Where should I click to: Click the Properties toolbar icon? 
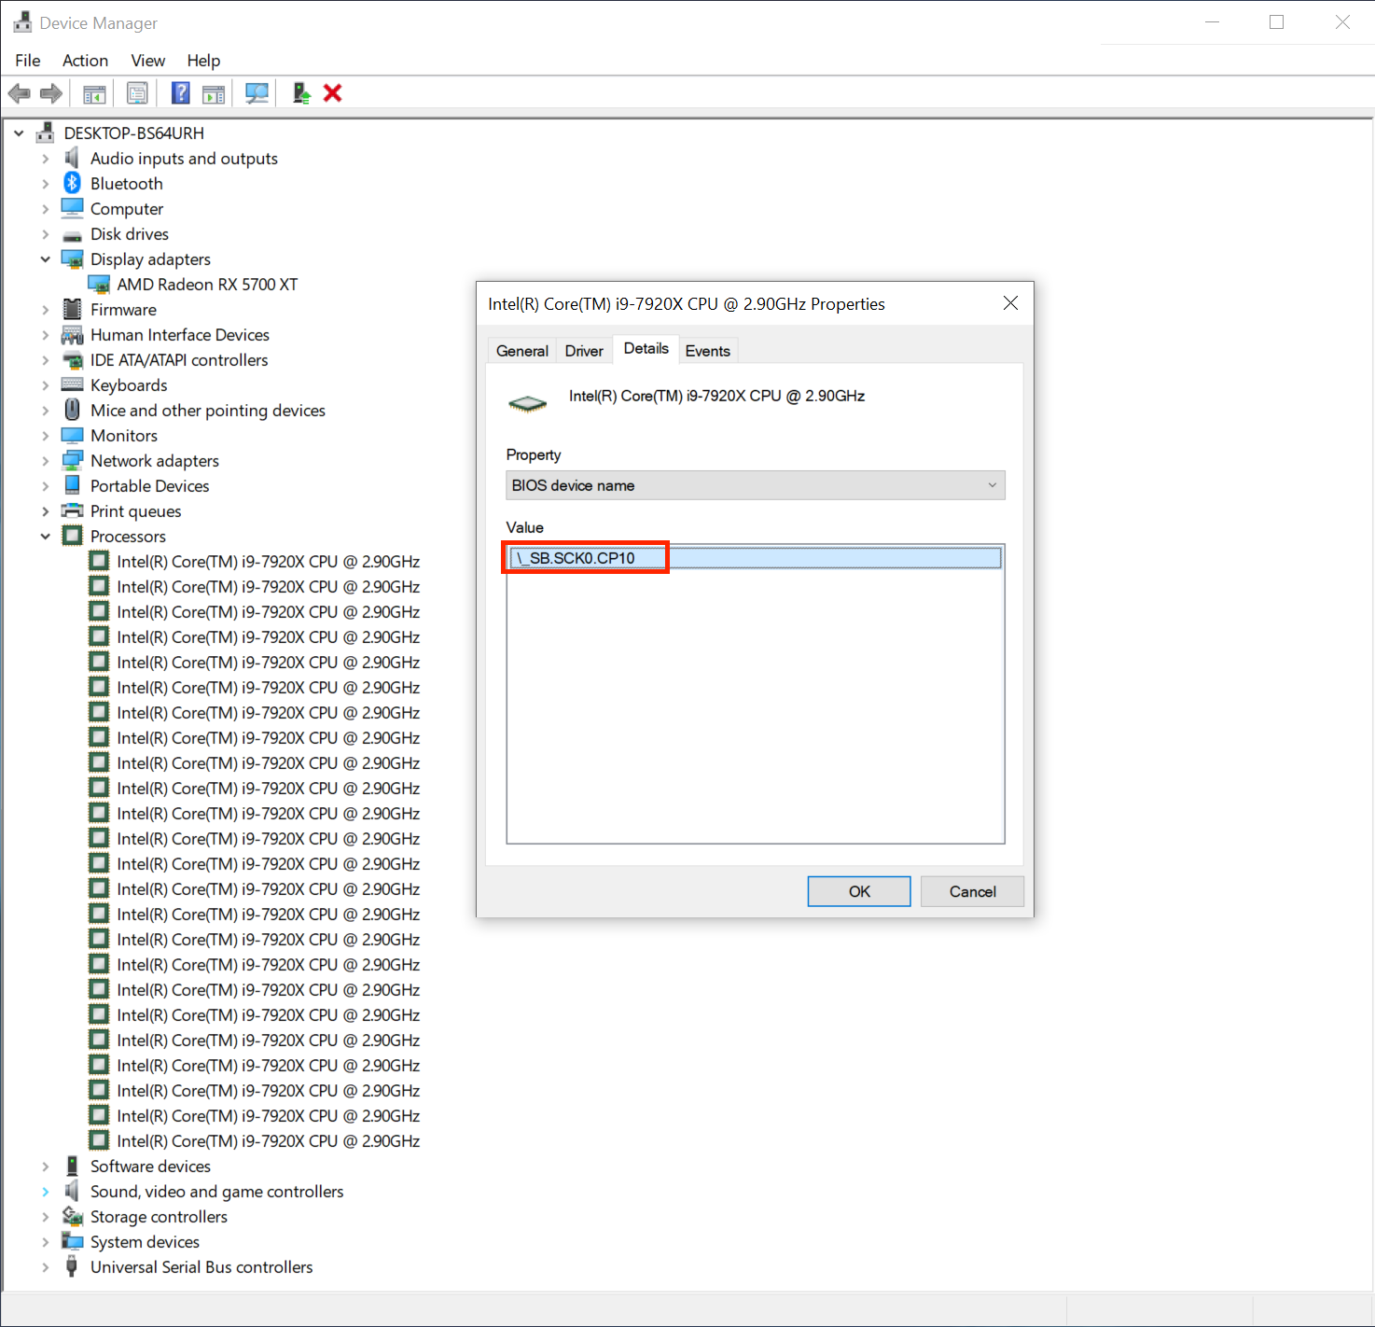[137, 93]
